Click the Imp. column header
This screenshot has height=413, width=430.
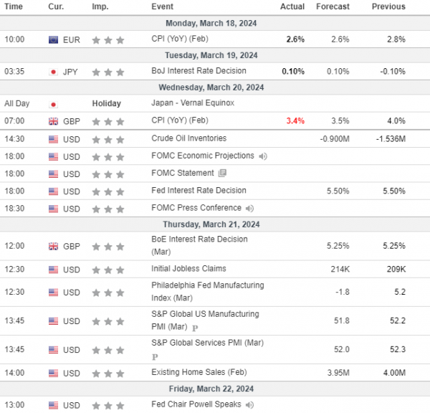tap(100, 6)
